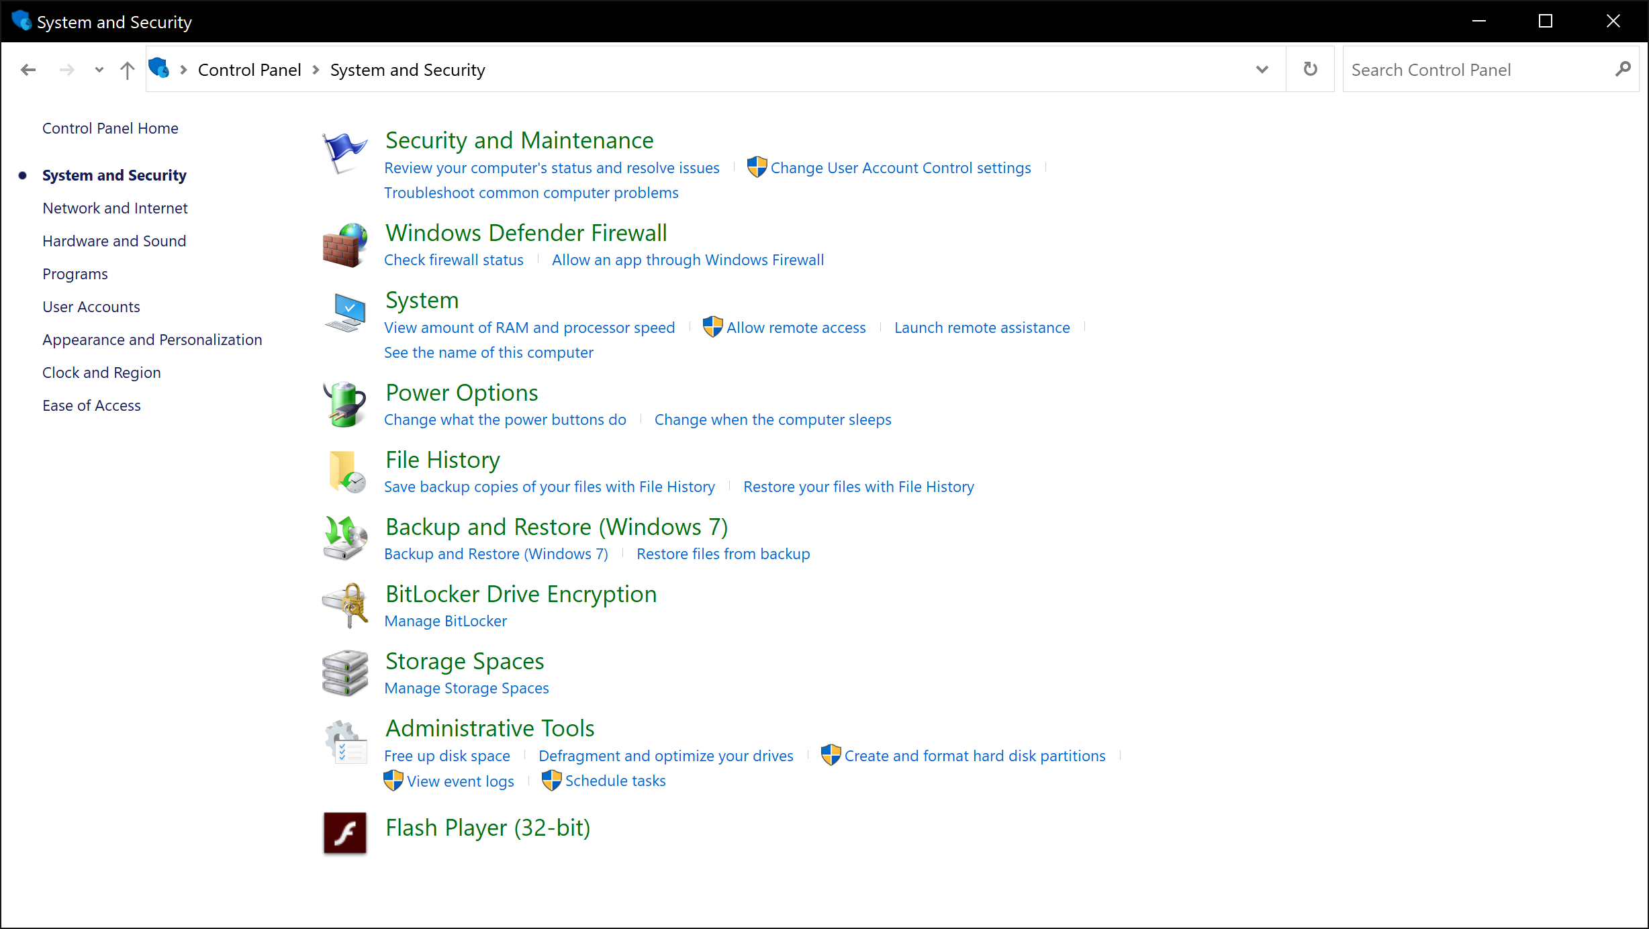Image resolution: width=1649 pixels, height=929 pixels.
Task: Select Ease of Access category
Action: 92,405
